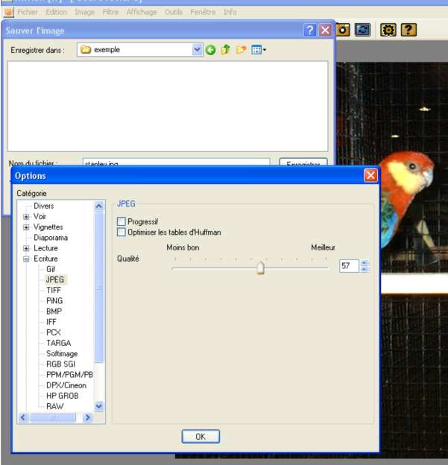Select RAW under Ecriture
Viewport: 448px width, 465px height.
(55, 406)
